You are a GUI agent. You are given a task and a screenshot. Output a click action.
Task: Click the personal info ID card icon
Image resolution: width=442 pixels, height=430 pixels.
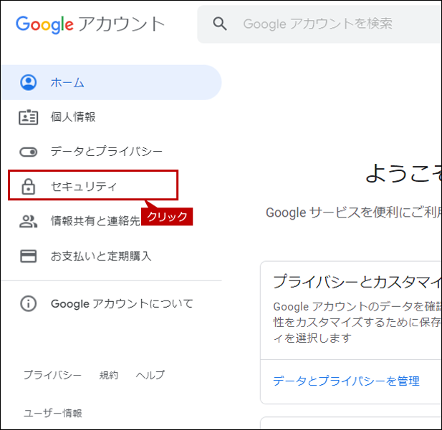(x=28, y=117)
